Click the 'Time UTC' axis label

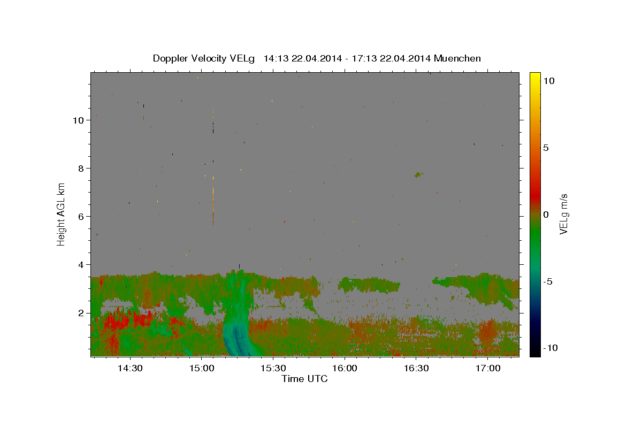click(x=304, y=379)
